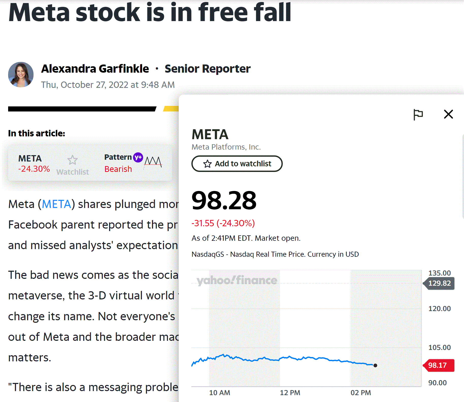Click the 12 PM chart axis label

click(x=290, y=393)
